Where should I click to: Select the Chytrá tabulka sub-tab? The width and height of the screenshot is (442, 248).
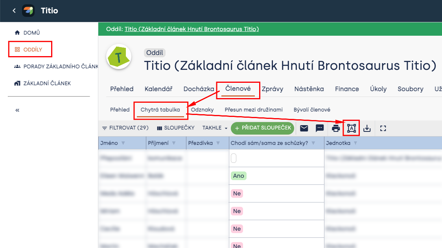[x=160, y=110]
